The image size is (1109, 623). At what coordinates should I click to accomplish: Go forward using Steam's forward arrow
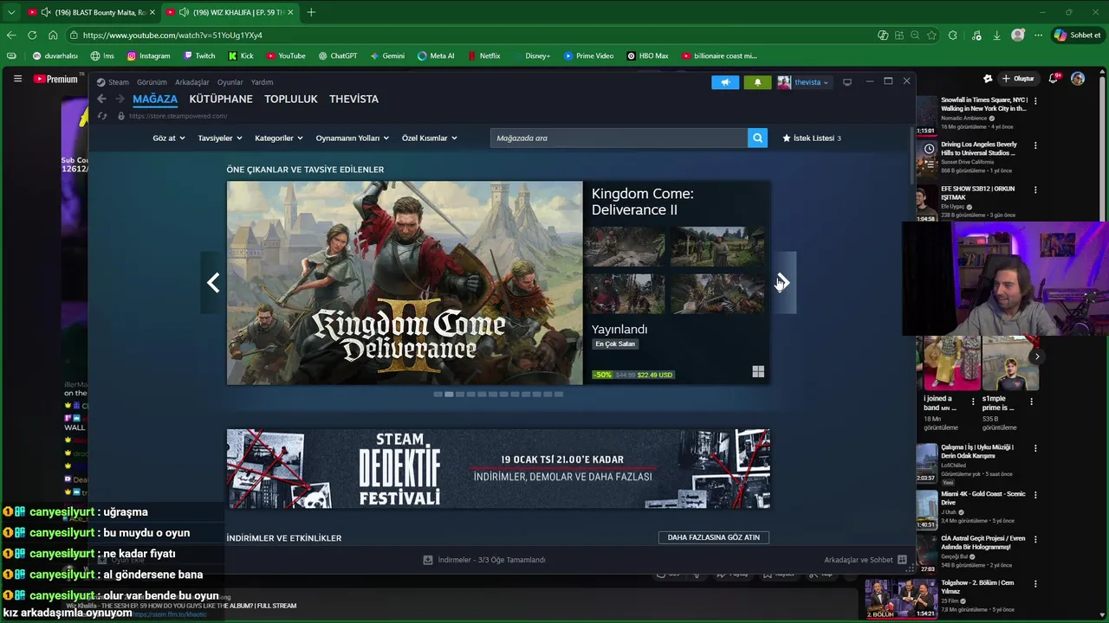[x=120, y=99]
